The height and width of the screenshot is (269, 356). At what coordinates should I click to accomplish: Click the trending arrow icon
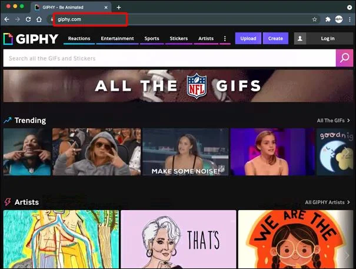(8, 120)
